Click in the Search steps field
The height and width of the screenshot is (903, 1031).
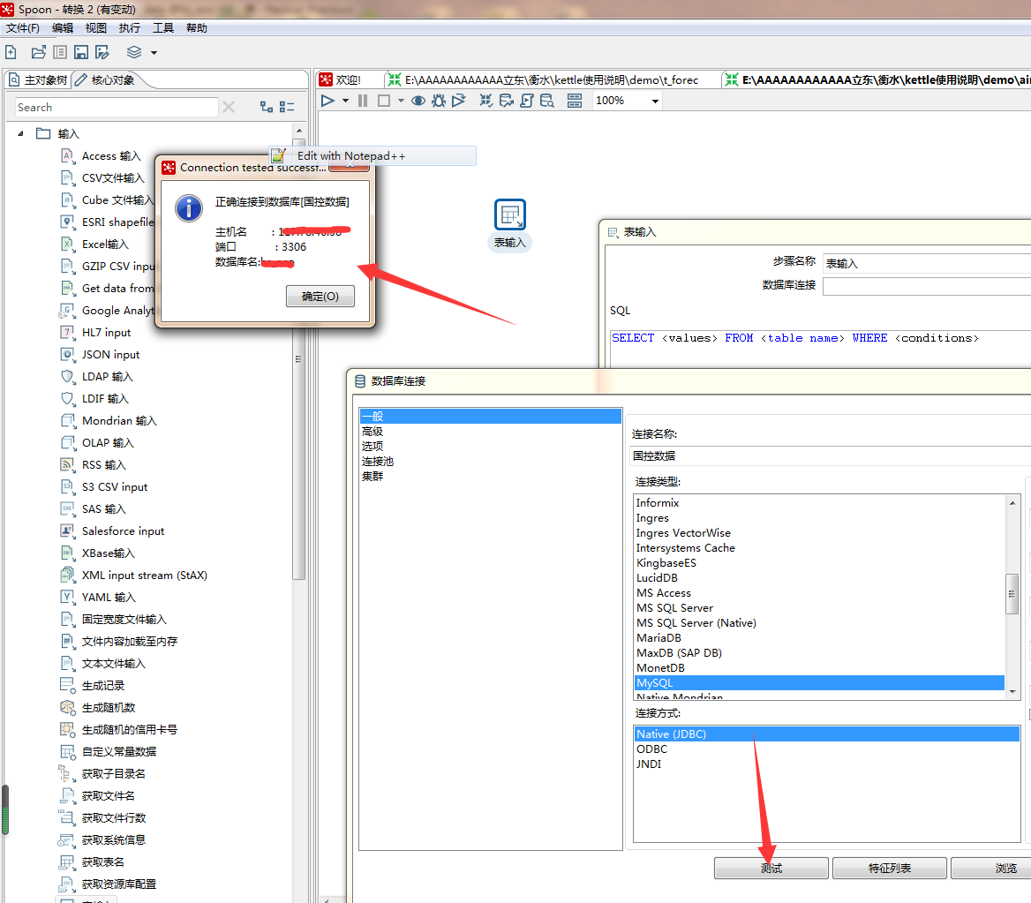(117, 107)
